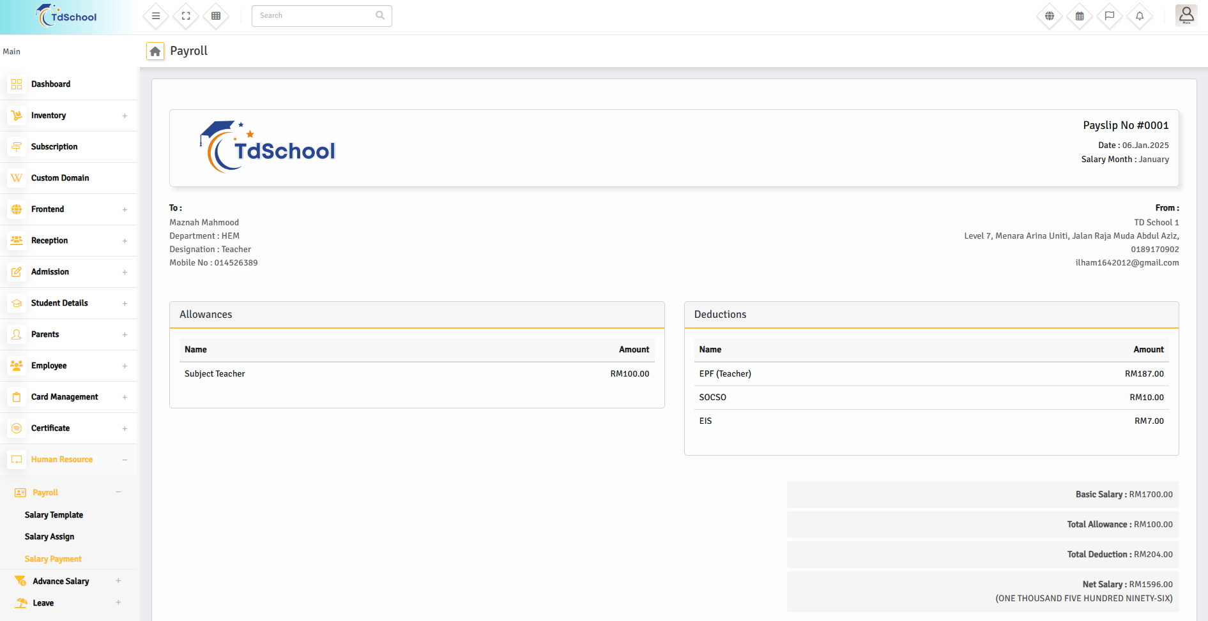Click the TdSchool logo in header
Screen dimensions: 1208x621
click(68, 17)
